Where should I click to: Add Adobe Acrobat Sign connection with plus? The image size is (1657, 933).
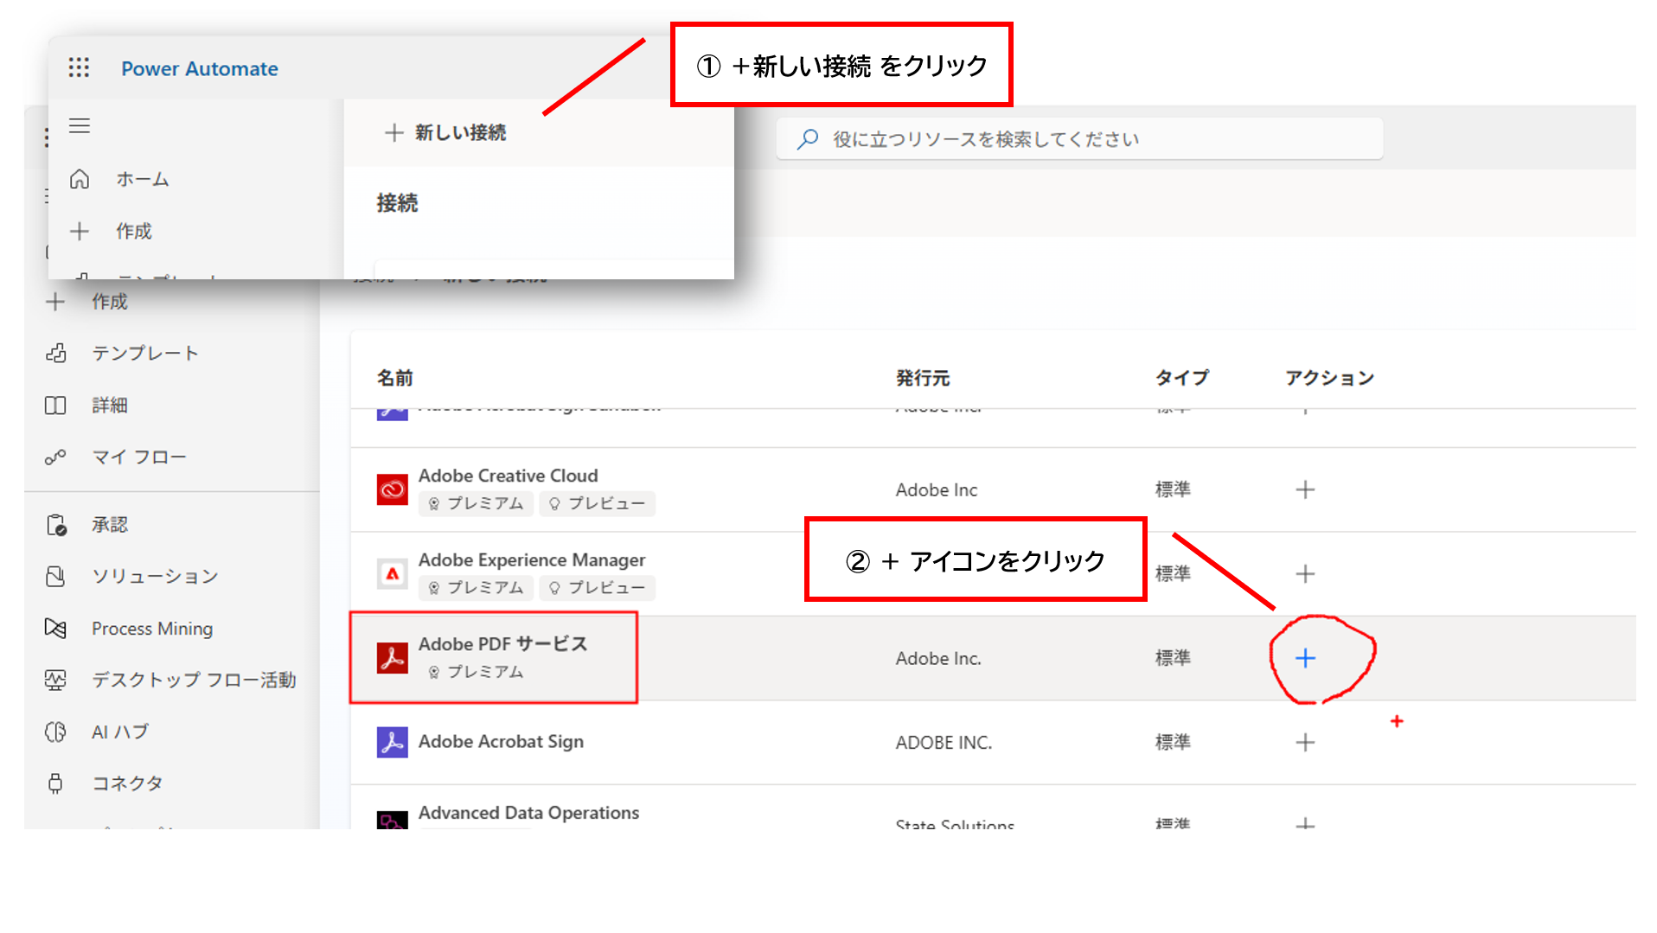point(1305,742)
